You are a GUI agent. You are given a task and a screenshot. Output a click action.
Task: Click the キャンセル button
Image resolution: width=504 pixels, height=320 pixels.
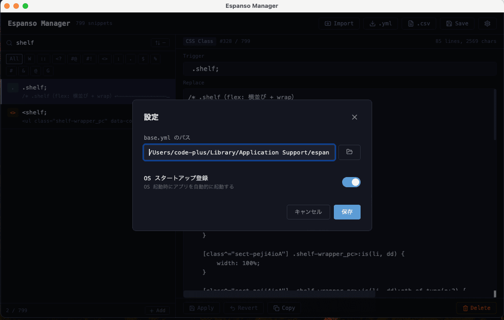[x=308, y=212]
